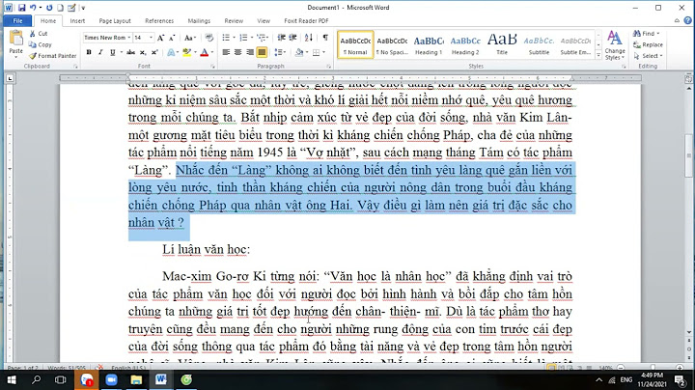Click the Paste clipboard icon
Image resolution: width=695 pixels, height=390 pixels.
(x=16, y=39)
